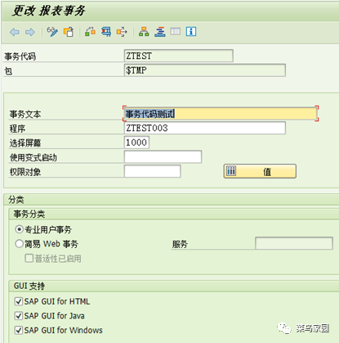Click the 程序 field containing ZTEST003
This screenshot has height=343, width=339.
tap(205, 128)
